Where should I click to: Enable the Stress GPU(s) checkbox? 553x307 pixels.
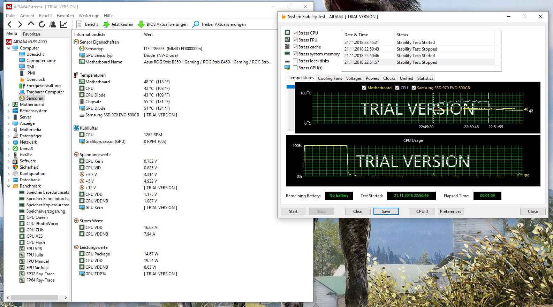click(x=295, y=68)
